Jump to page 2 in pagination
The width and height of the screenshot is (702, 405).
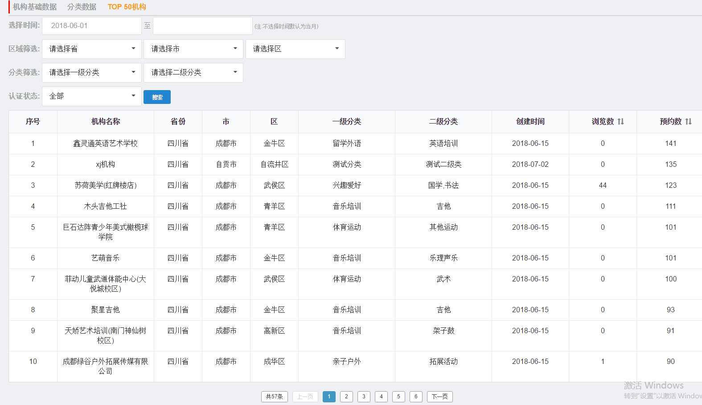tap(346, 397)
